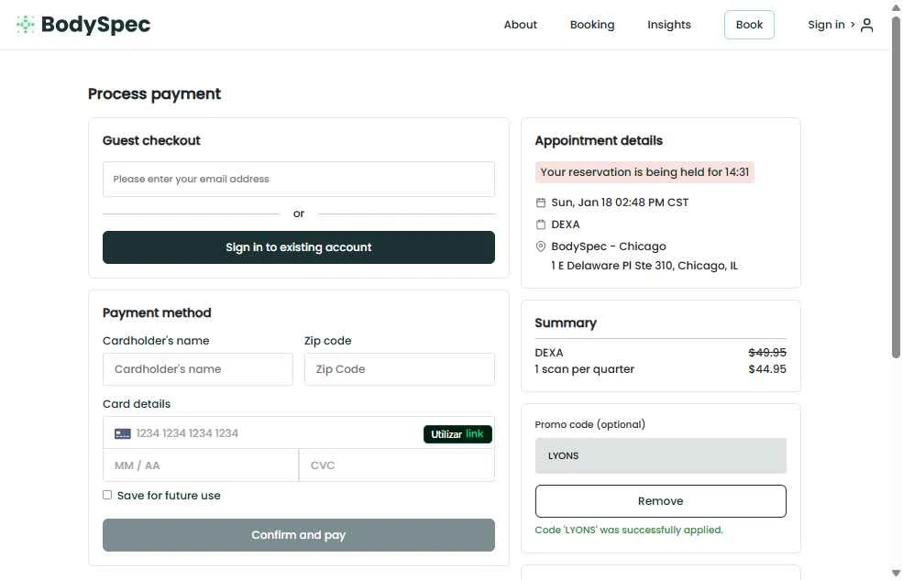The width and height of the screenshot is (903, 580).
Task: Click the location pin icon by BodySpec - Chicago
Action: (540, 246)
